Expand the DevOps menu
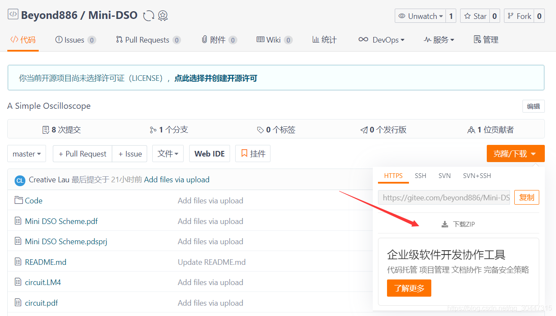The width and height of the screenshot is (556, 316). tap(381, 40)
